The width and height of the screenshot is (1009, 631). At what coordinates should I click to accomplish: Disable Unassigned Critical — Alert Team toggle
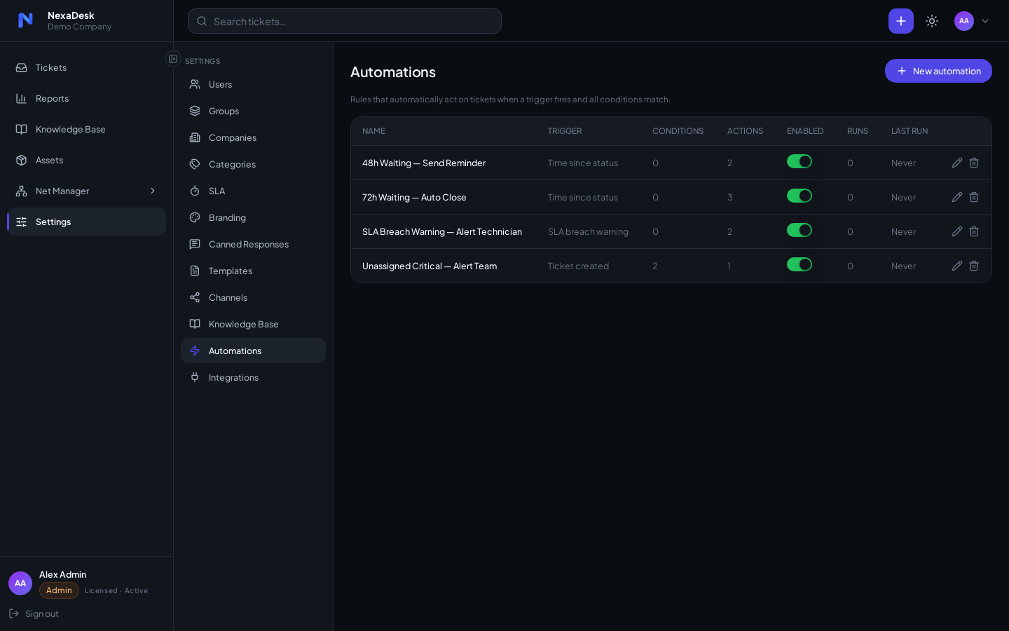point(799,264)
